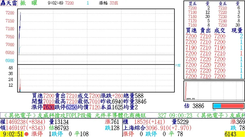
Task: Click the advancers count 漲761
Action: (112, 122)
